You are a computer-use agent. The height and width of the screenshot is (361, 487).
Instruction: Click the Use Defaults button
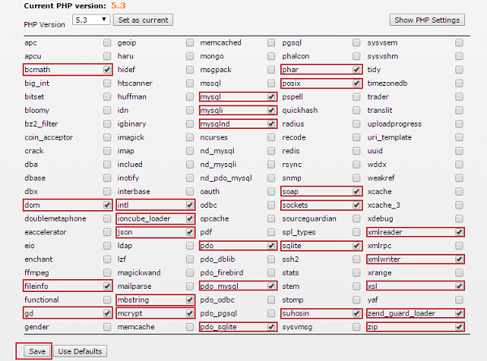tap(80, 351)
